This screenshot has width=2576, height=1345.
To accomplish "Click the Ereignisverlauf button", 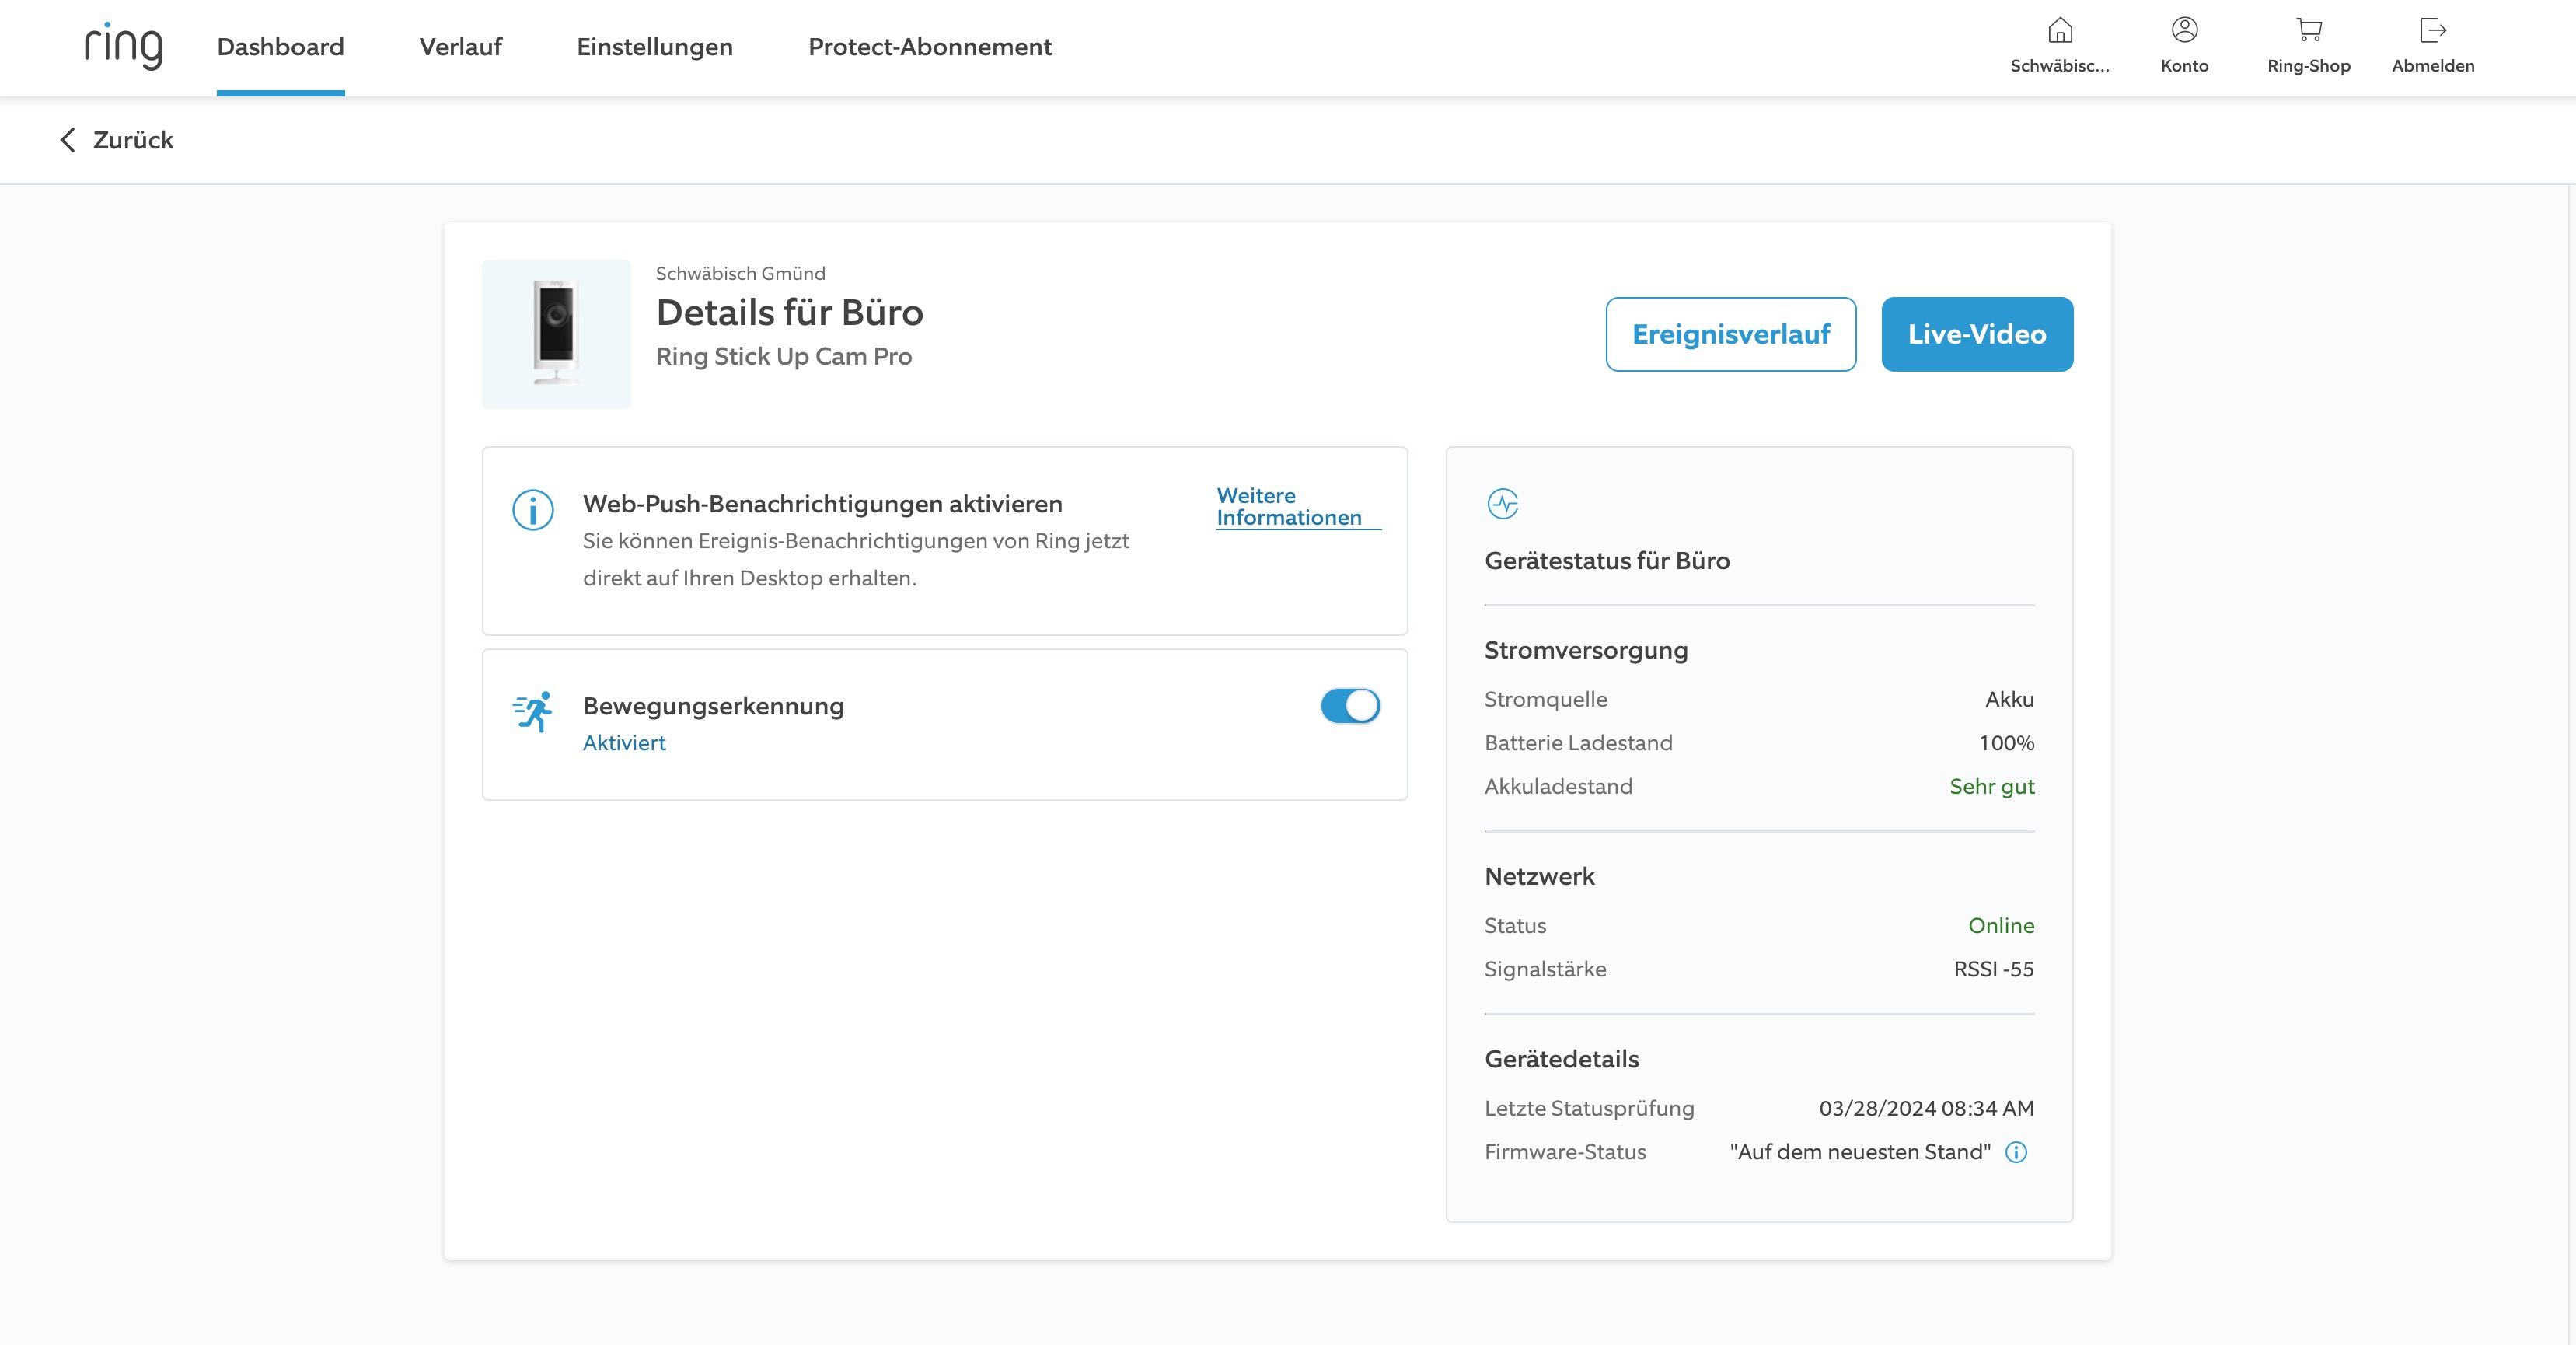I will pyautogui.click(x=1730, y=334).
